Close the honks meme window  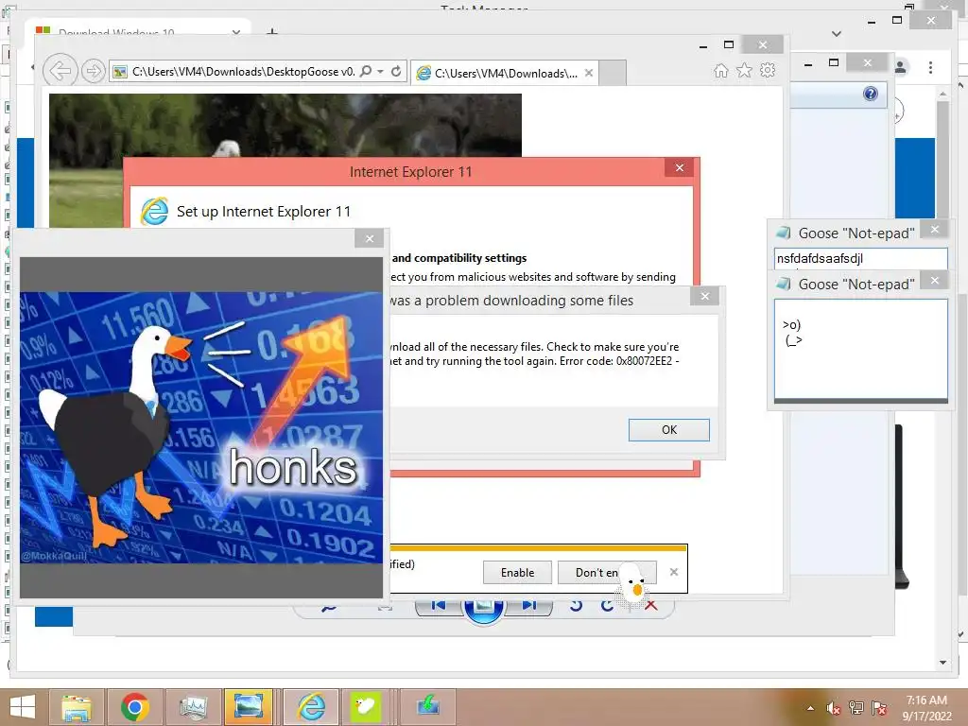tap(370, 238)
